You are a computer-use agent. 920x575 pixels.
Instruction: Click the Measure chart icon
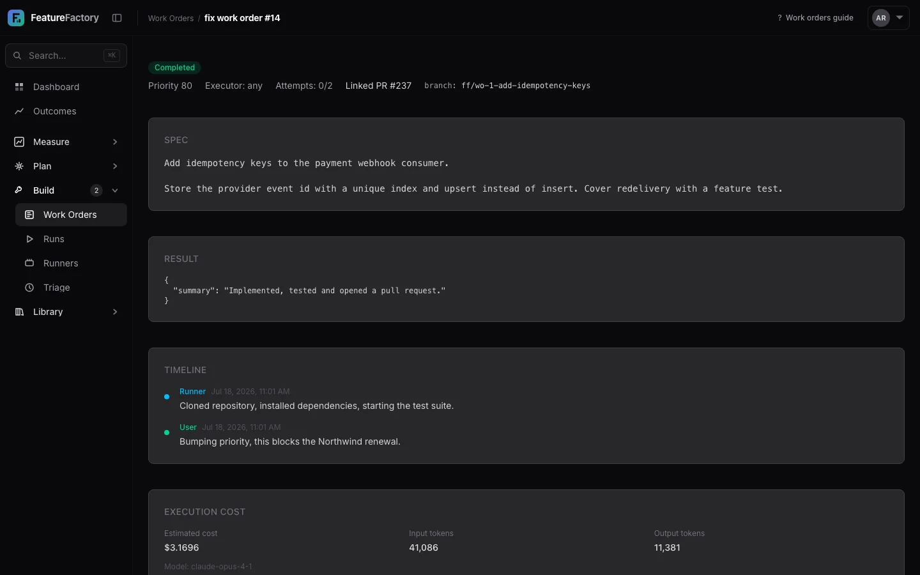(x=19, y=142)
